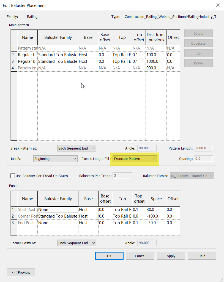Click the Duplicate button

[198, 43]
